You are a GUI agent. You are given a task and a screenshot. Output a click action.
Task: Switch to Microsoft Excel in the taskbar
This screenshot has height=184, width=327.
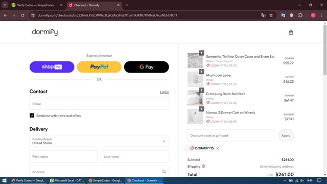pyautogui.click(x=67, y=180)
